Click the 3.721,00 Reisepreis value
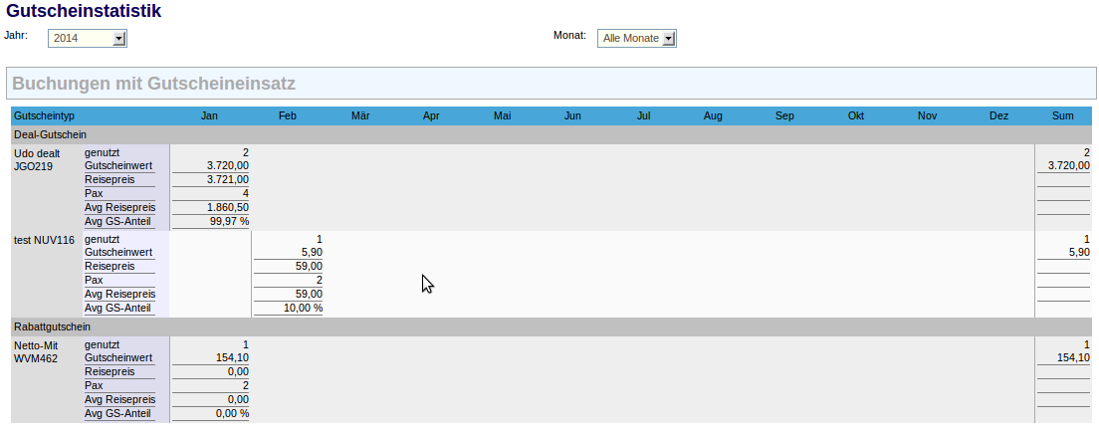 (x=227, y=179)
